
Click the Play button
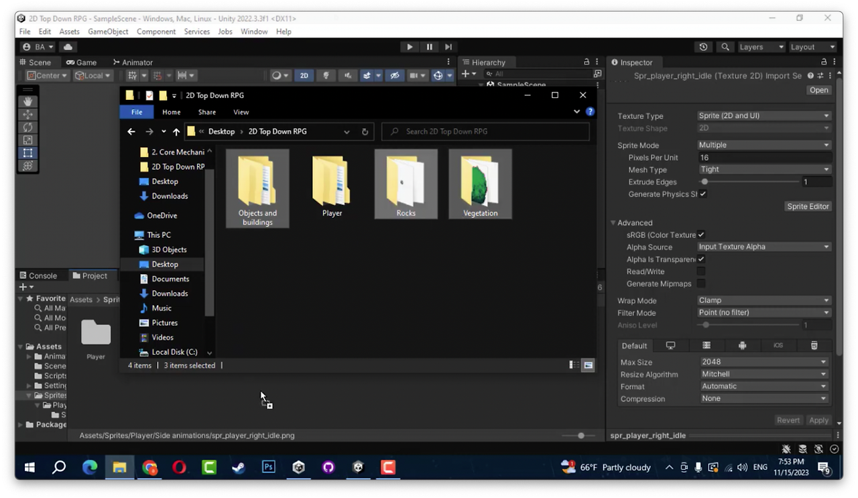coord(410,47)
